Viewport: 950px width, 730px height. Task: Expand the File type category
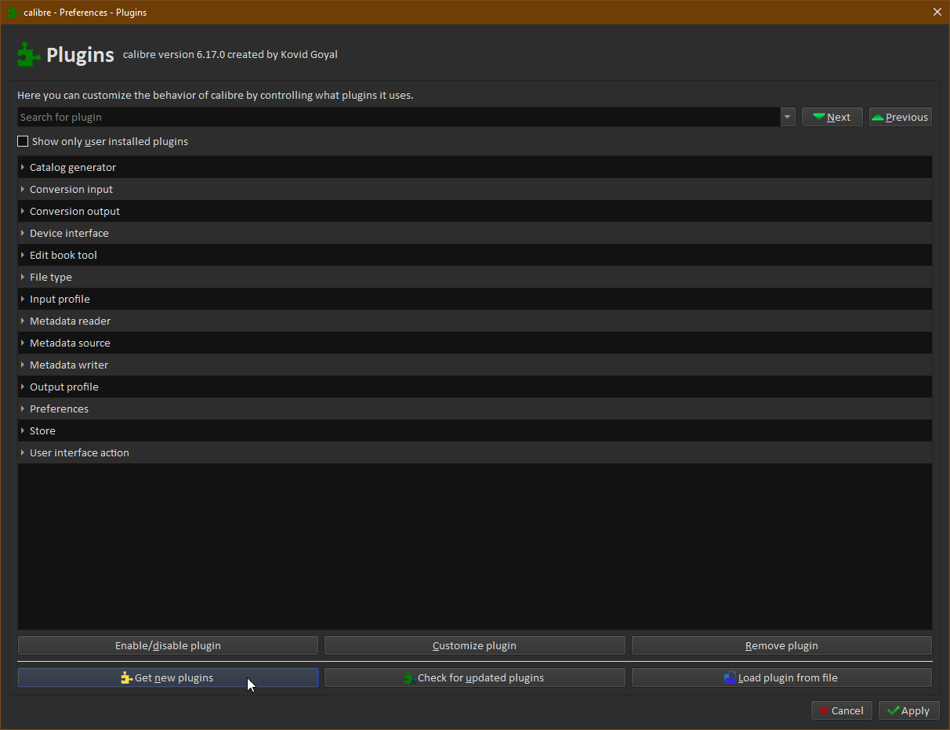(x=23, y=277)
